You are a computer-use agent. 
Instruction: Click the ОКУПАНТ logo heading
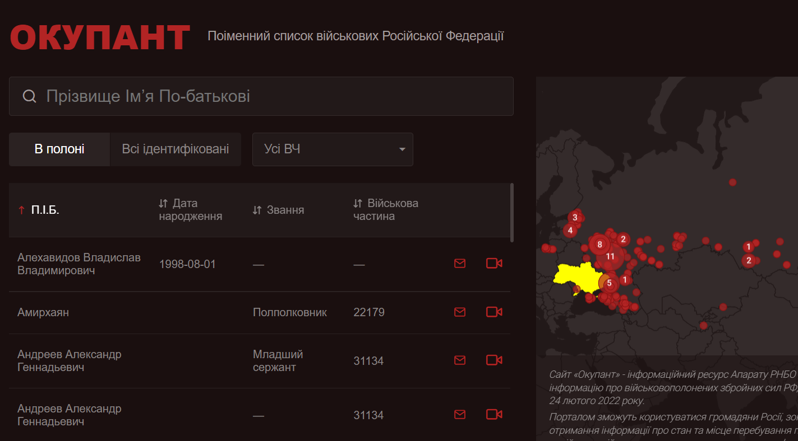pos(100,37)
